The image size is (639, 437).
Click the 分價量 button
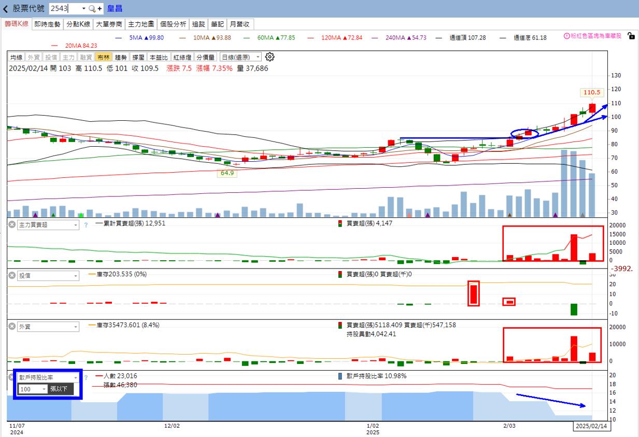click(205, 58)
